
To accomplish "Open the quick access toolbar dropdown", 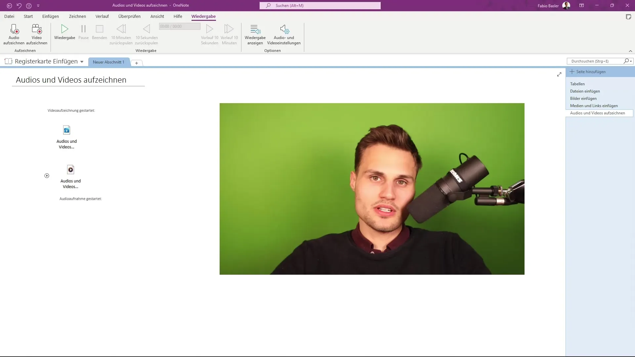I will point(38,6).
